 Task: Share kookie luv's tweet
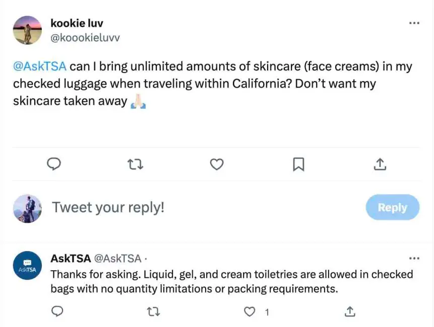tap(380, 164)
